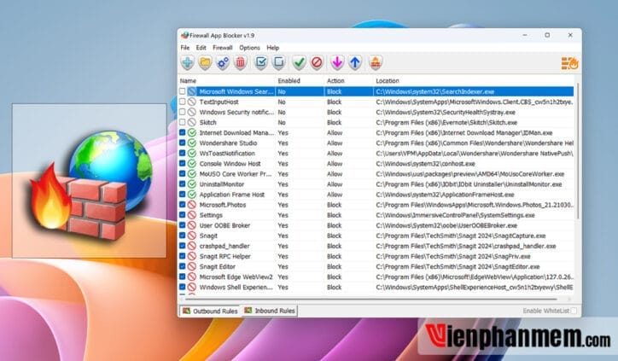This screenshot has height=361, width=618.
Task: Open the Options menu
Action: click(249, 48)
